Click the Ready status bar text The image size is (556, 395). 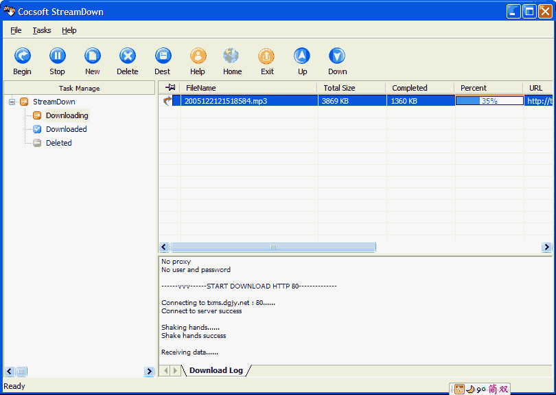pyautogui.click(x=14, y=386)
